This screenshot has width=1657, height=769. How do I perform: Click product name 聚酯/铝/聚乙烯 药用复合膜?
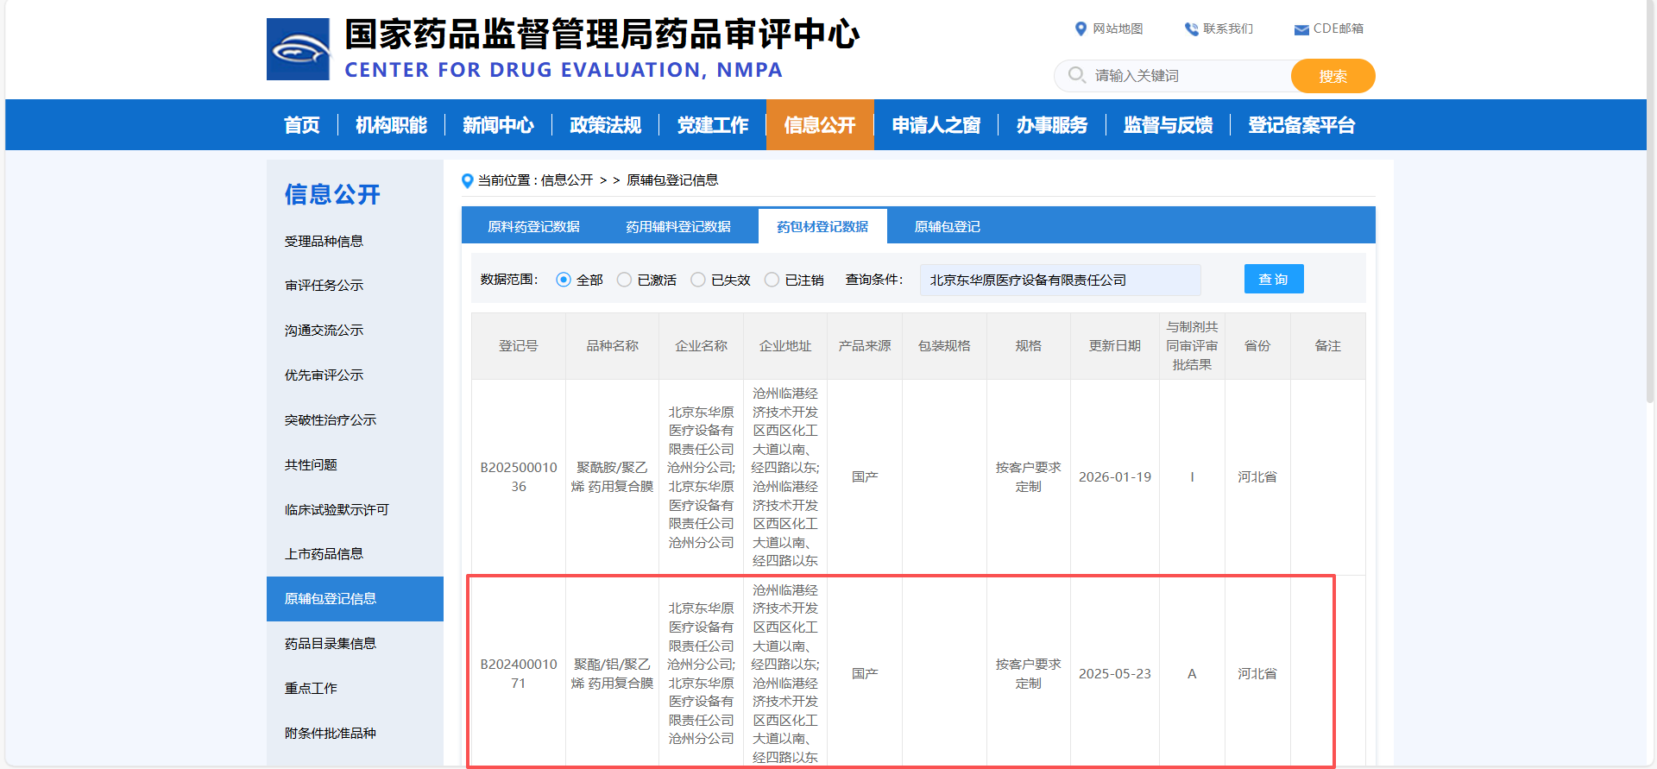[x=612, y=674]
